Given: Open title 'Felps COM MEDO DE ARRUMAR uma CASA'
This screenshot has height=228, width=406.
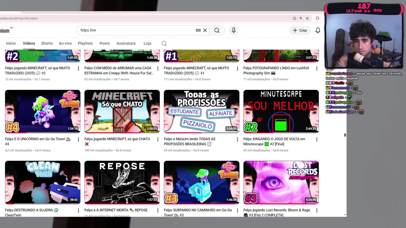Looking at the screenshot, I should coord(119,71).
